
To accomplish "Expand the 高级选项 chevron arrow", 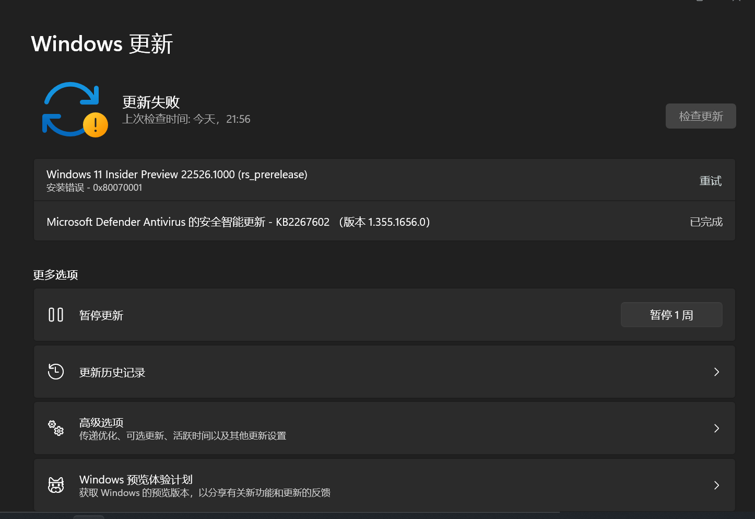I will (716, 428).
